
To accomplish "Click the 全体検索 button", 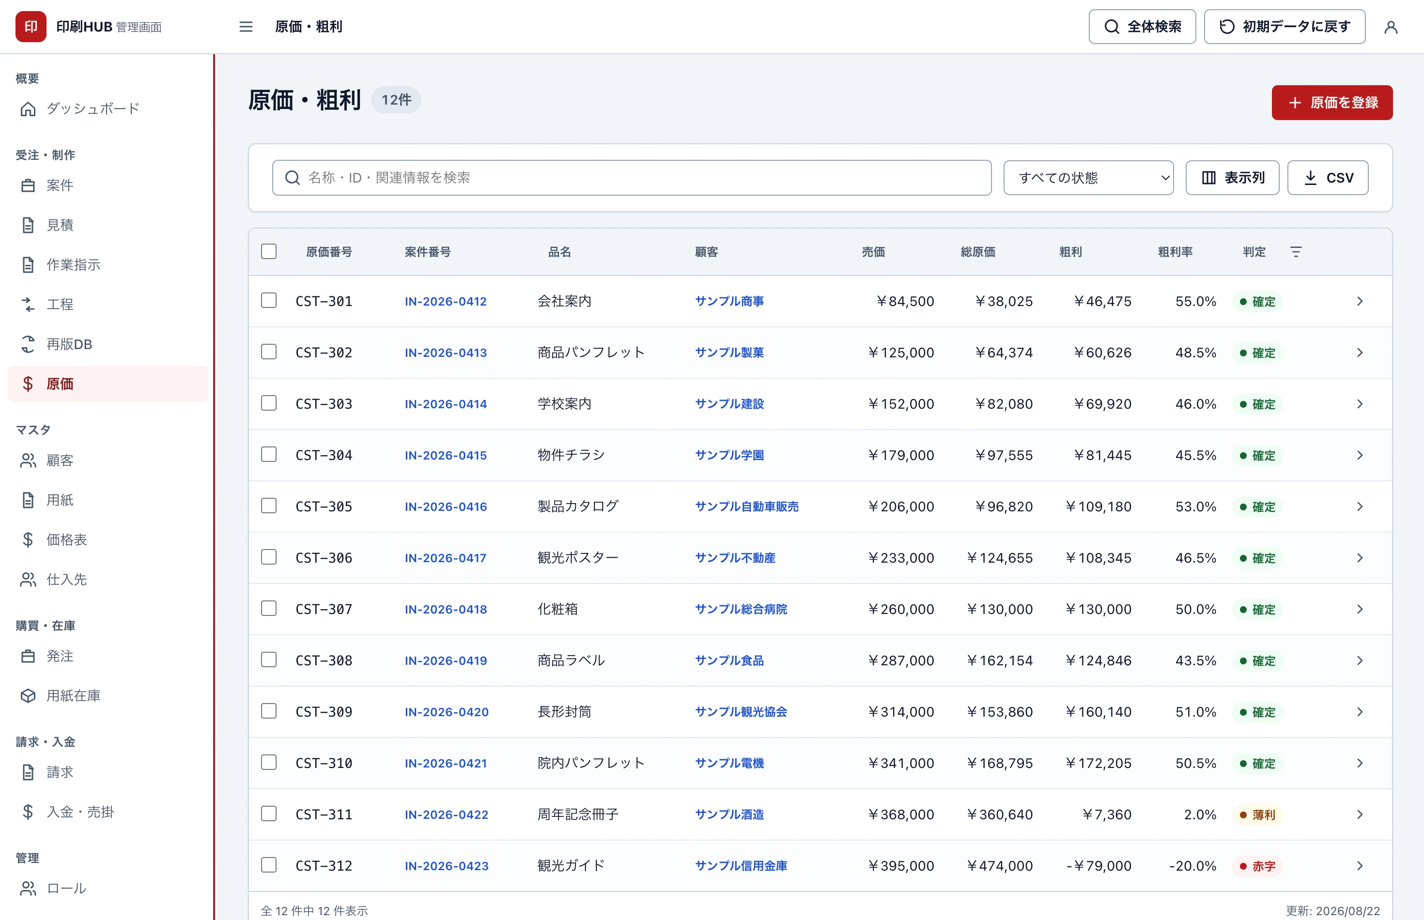I will (x=1142, y=27).
